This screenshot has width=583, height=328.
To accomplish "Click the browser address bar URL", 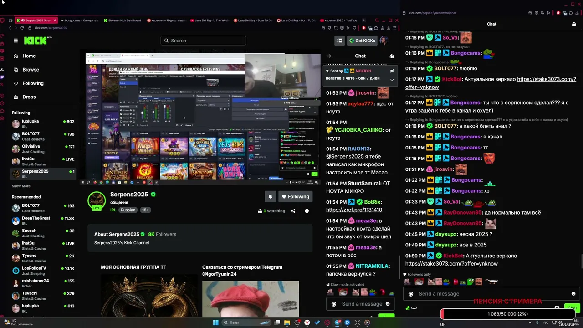I will 51,28.
